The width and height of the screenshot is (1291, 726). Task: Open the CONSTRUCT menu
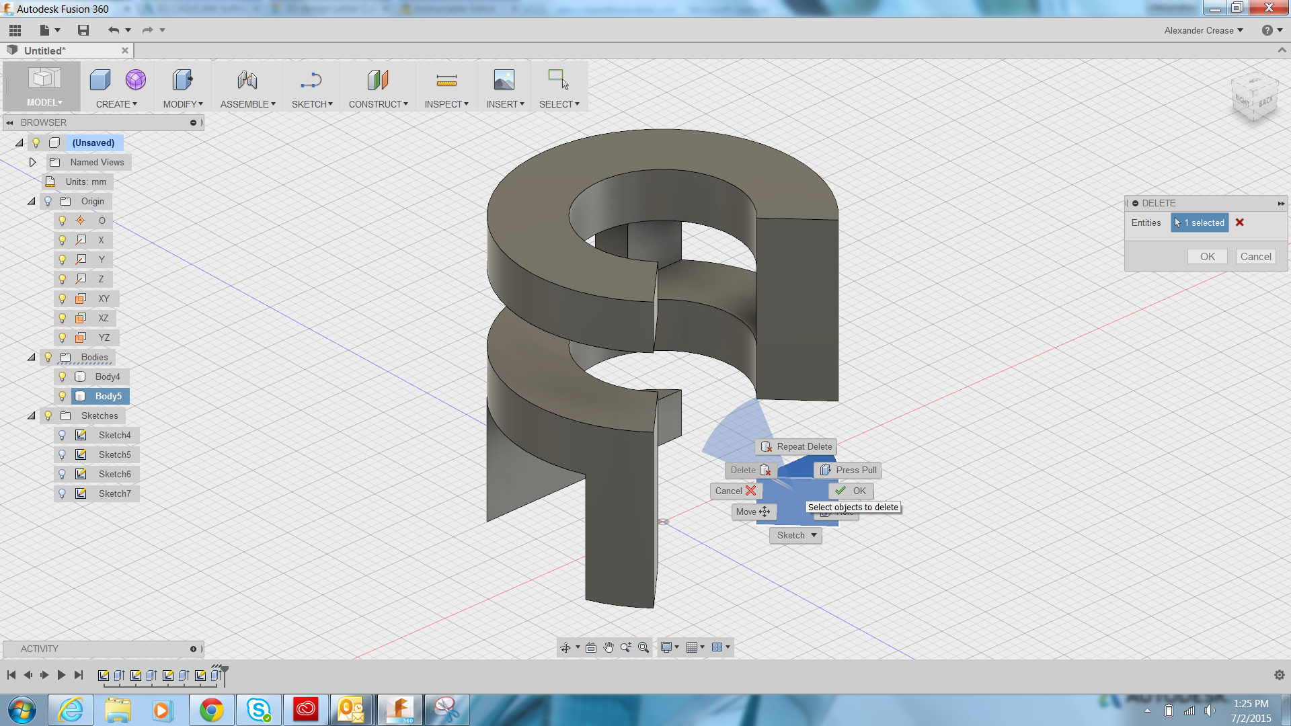click(378, 104)
